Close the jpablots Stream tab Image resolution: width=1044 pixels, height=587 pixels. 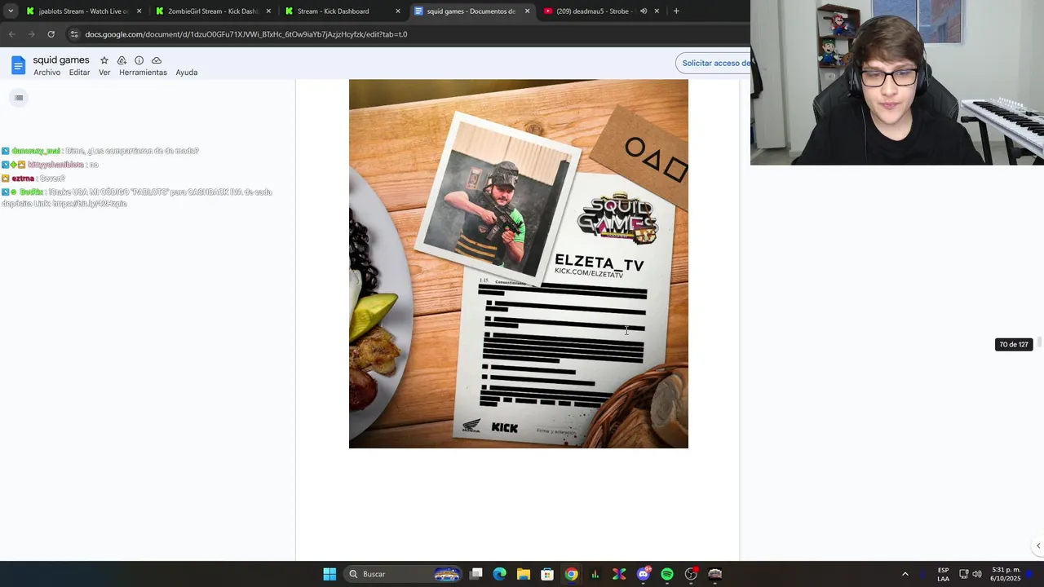(139, 11)
